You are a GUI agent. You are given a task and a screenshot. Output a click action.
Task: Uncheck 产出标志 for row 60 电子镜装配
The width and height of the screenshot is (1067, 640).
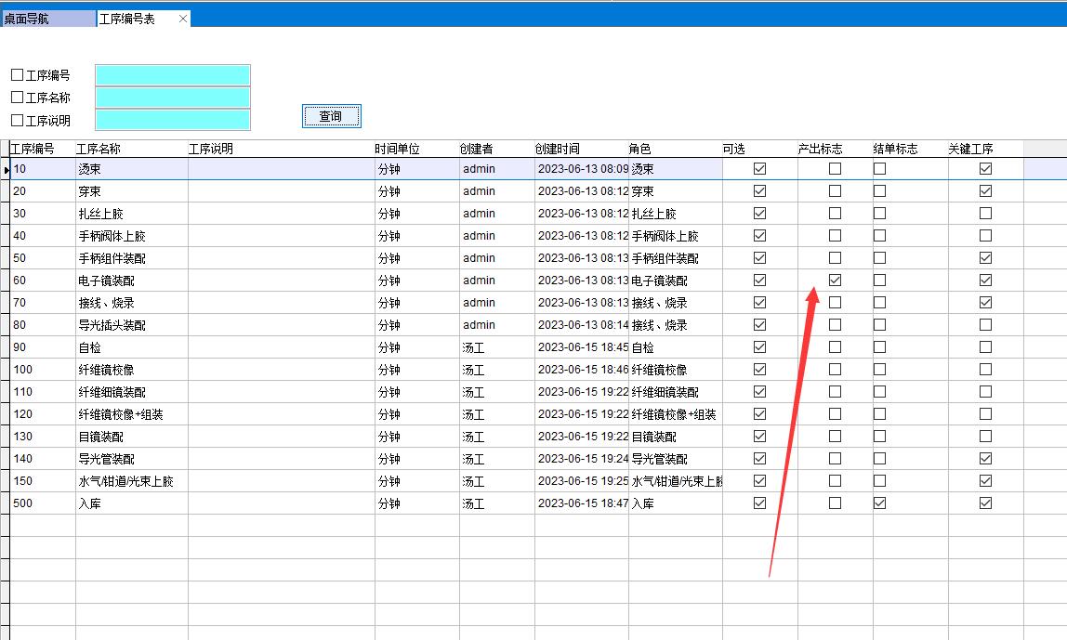[835, 280]
